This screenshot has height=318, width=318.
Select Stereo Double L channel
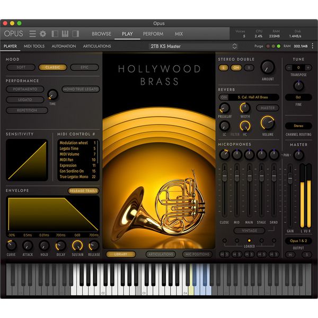pos(224,67)
